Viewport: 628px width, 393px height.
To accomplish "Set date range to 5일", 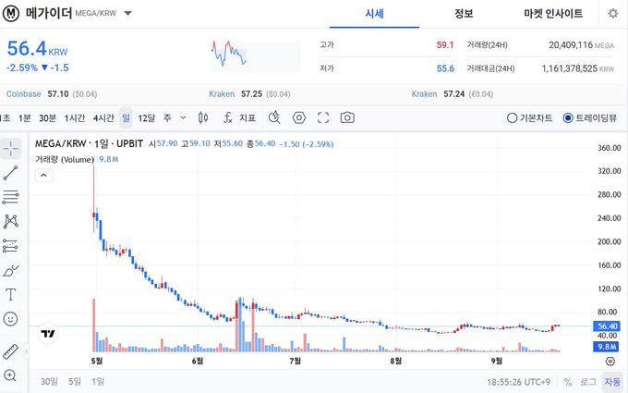I will tap(75, 381).
